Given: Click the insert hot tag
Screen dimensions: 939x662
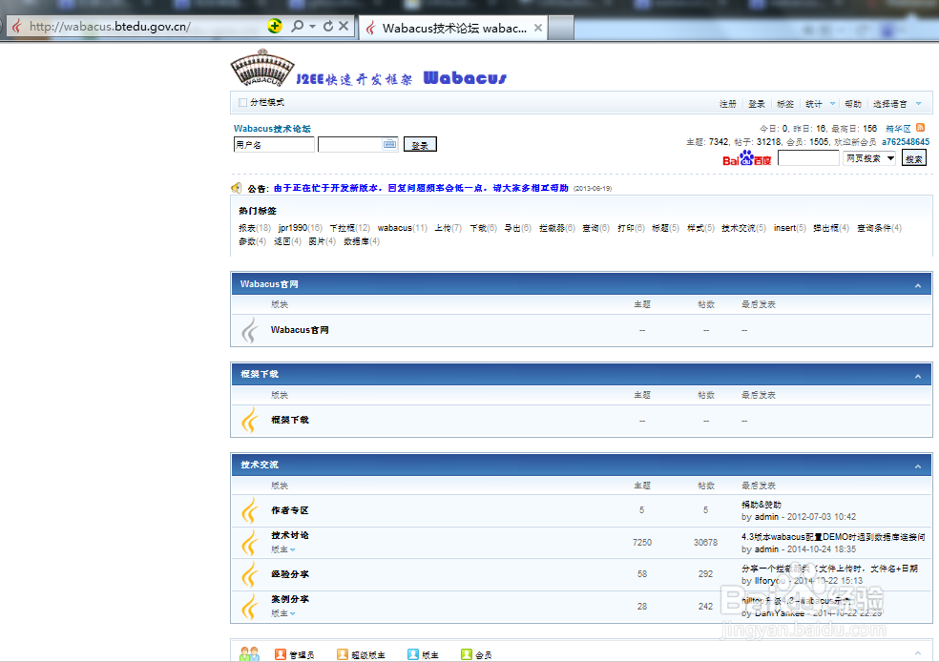Looking at the screenshot, I should [784, 228].
